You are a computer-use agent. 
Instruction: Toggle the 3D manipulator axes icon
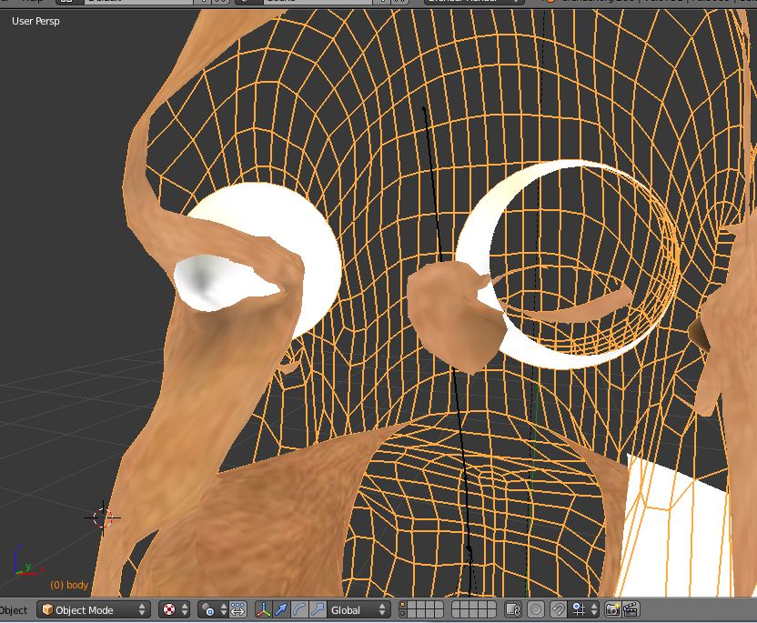(x=263, y=610)
